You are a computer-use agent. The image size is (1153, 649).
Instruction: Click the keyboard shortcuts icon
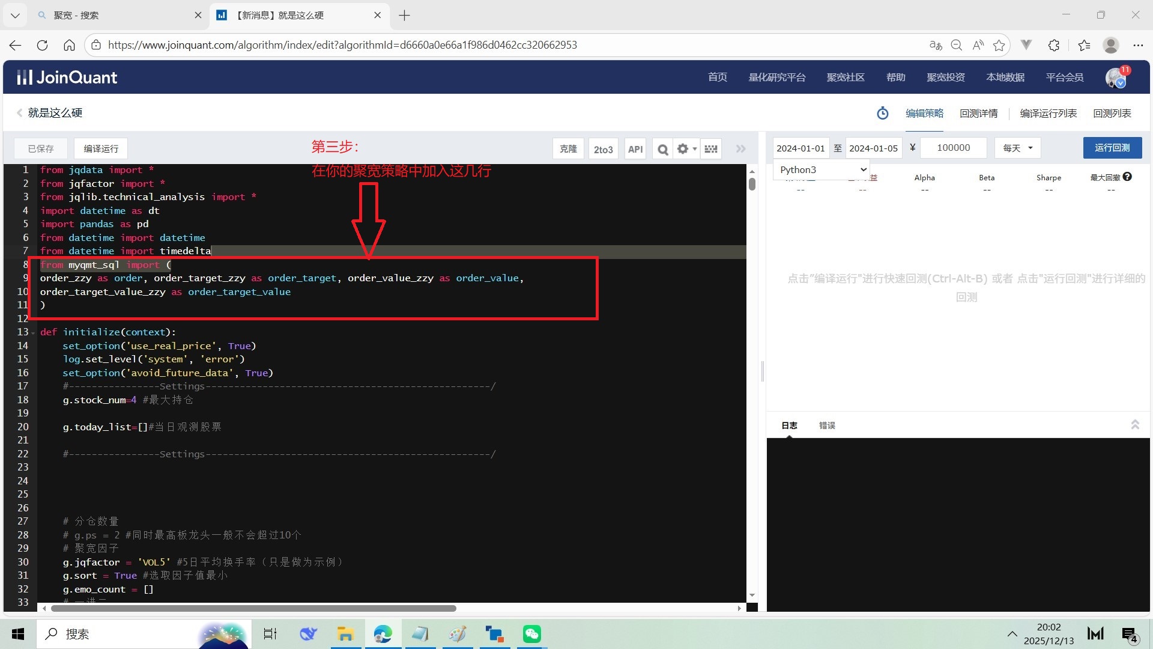[x=711, y=149]
